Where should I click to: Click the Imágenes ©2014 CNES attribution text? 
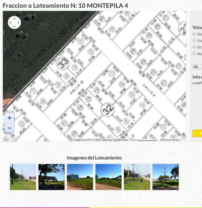click(x=100, y=140)
